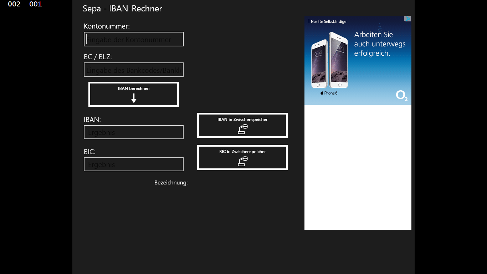
Task: Click the BIC Ergebnis field
Action: point(134,164)
